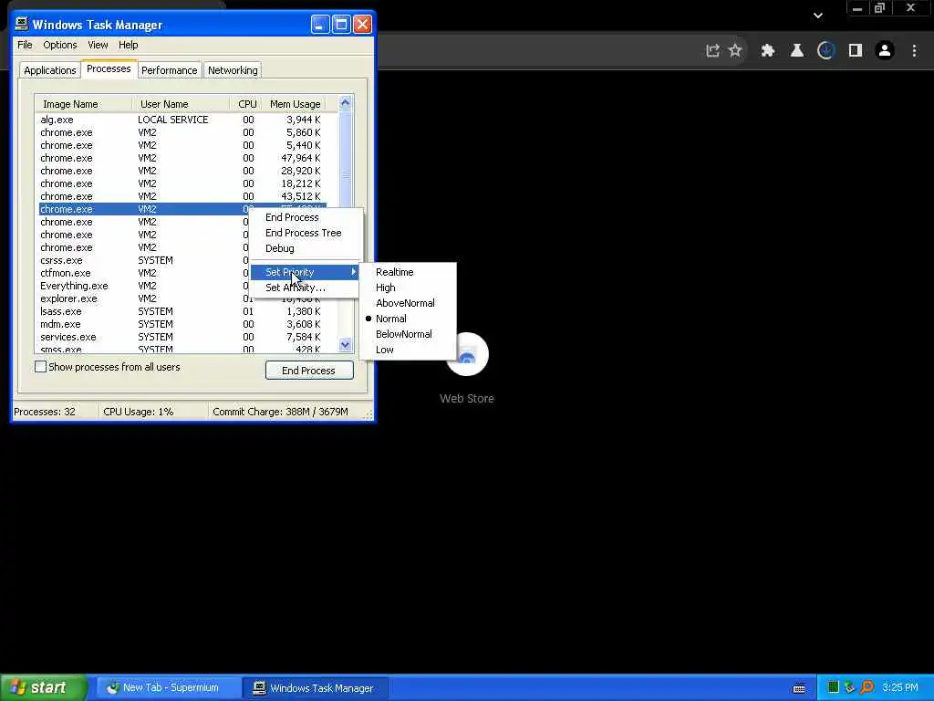
Task: Open the File menu
Action: 25,45
